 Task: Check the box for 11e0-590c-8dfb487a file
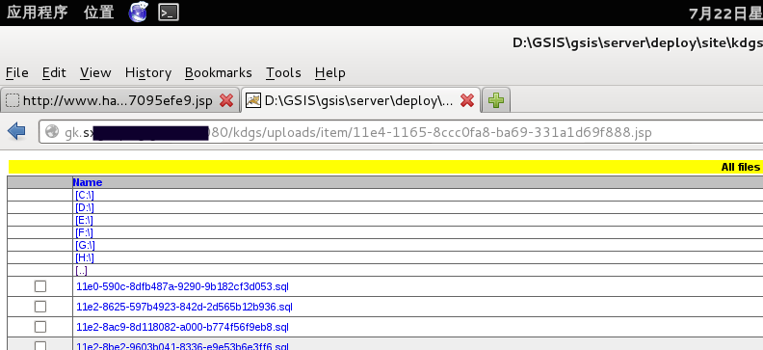coord(40,286)
